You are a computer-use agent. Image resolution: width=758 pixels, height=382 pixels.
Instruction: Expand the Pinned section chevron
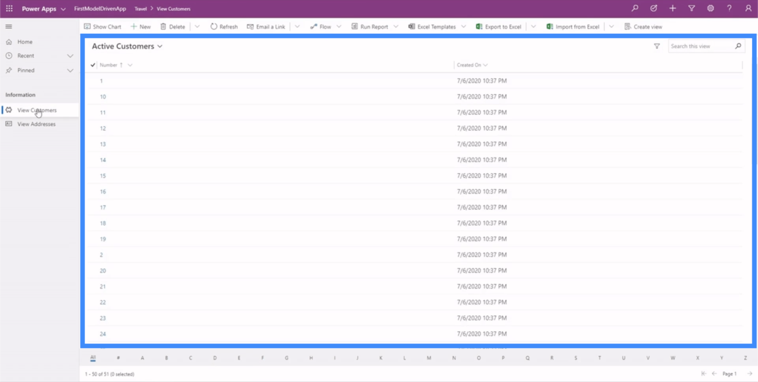70,70
